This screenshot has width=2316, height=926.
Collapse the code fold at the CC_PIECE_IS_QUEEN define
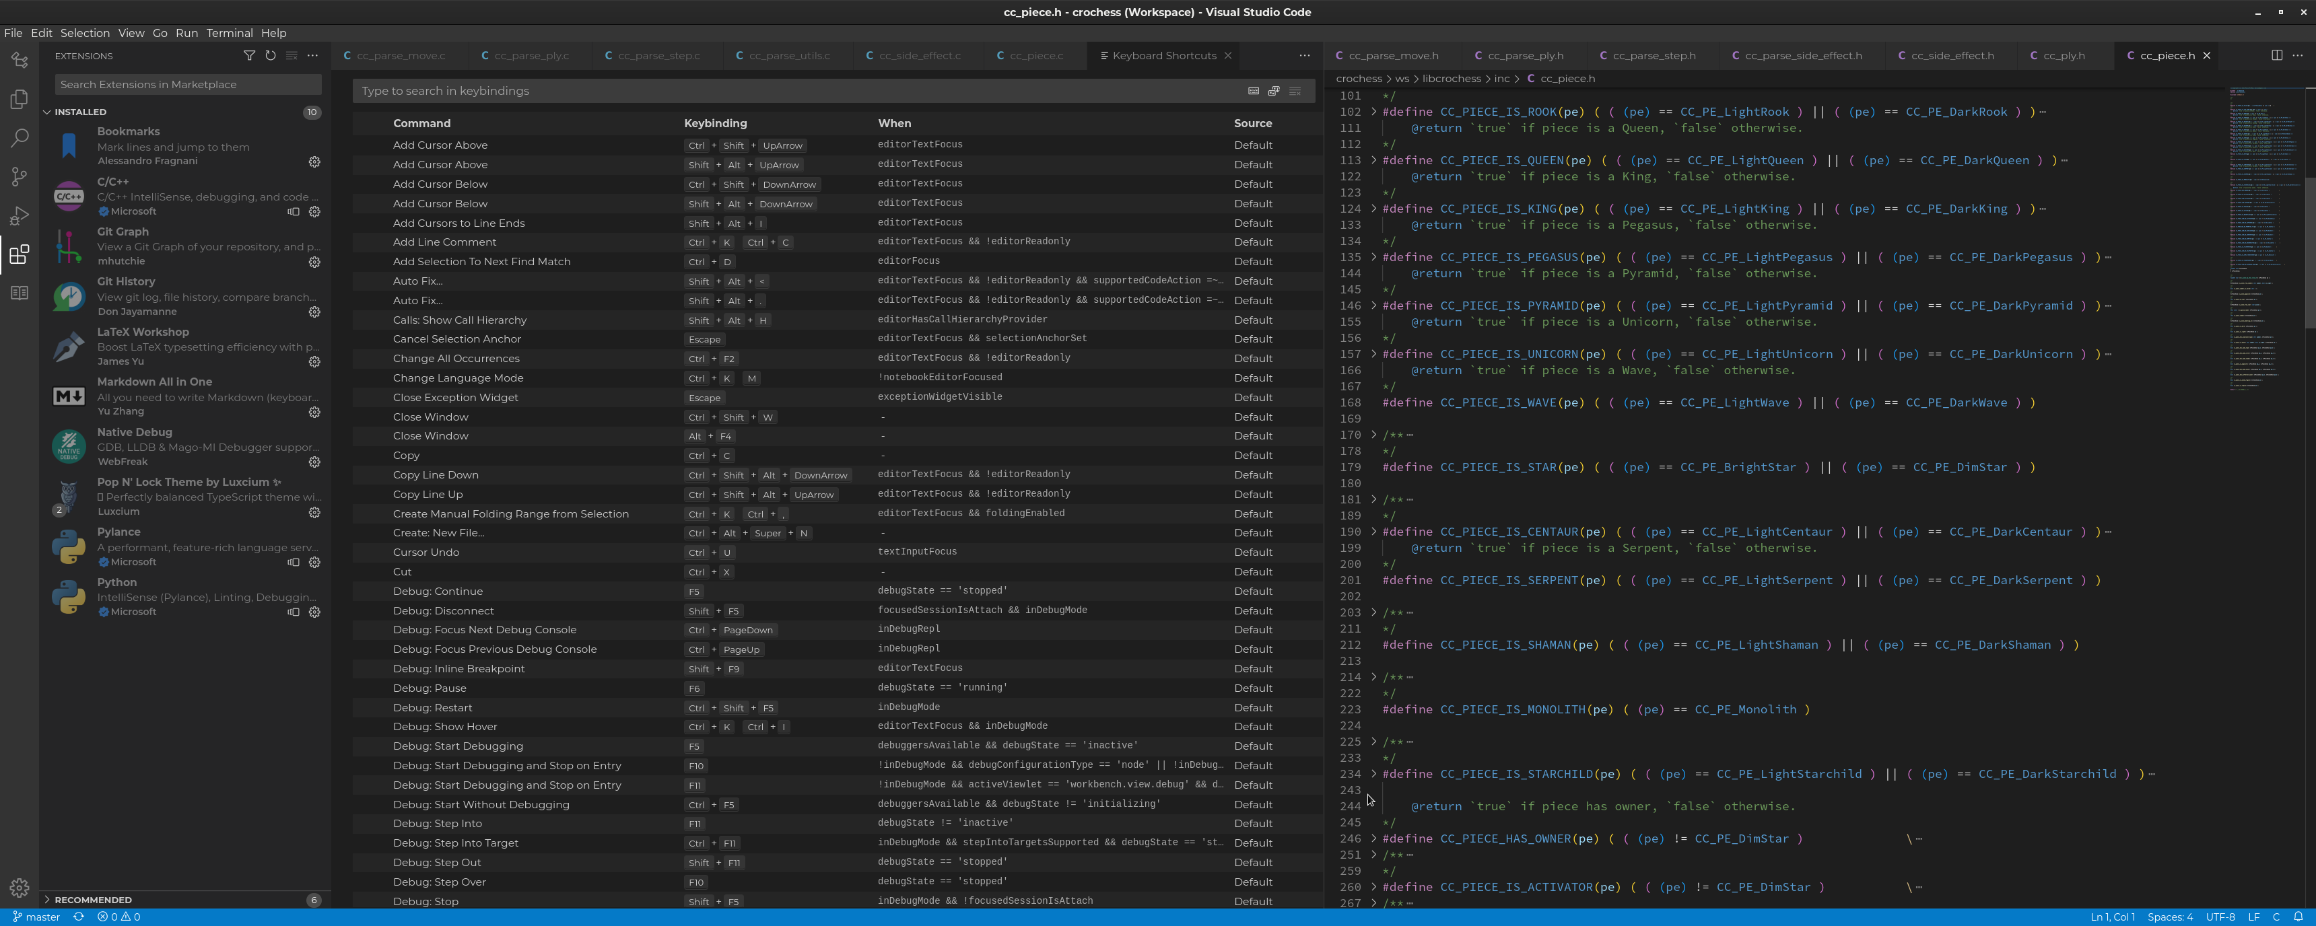1375,160
